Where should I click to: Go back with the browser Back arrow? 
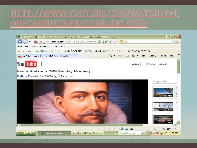pos(20,42)
